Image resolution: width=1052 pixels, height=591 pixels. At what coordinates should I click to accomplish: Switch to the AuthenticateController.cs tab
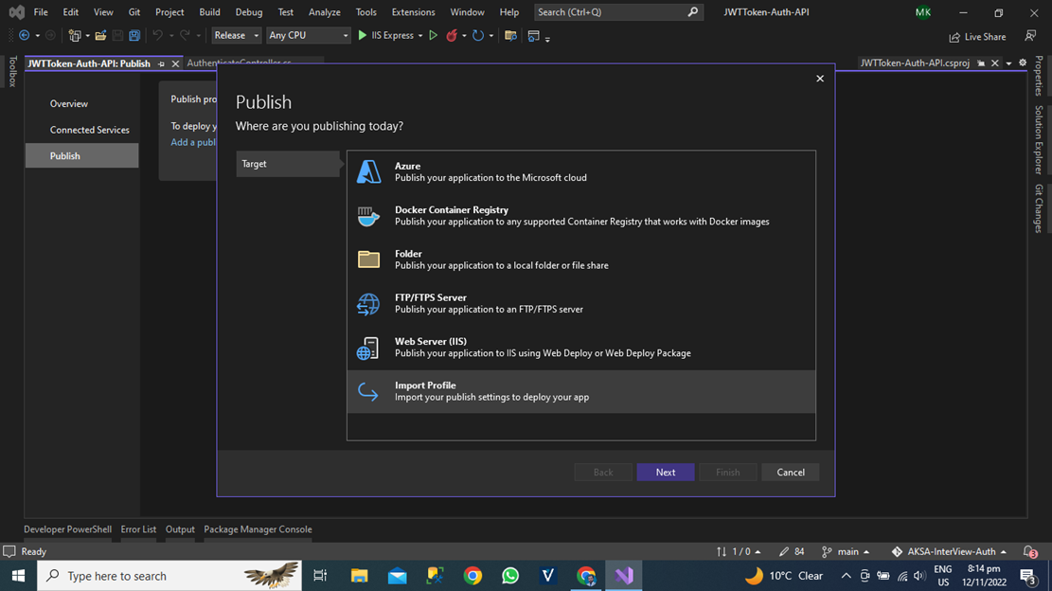(235, 63)
